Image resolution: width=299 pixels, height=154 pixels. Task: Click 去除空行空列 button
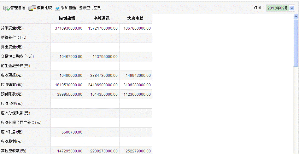click(x=90, y=8)
